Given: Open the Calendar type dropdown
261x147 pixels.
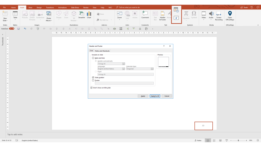Looking at the screenshot, I should point(152,69).
